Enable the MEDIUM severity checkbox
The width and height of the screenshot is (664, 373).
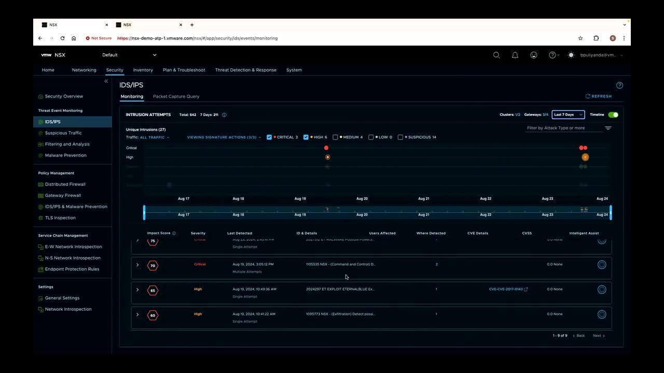coord(335,137)
